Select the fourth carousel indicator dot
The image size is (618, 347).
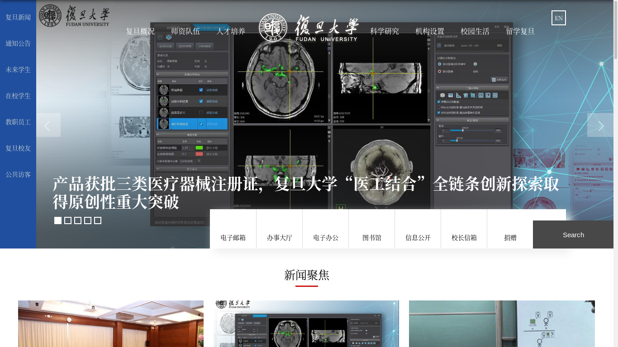88,220
